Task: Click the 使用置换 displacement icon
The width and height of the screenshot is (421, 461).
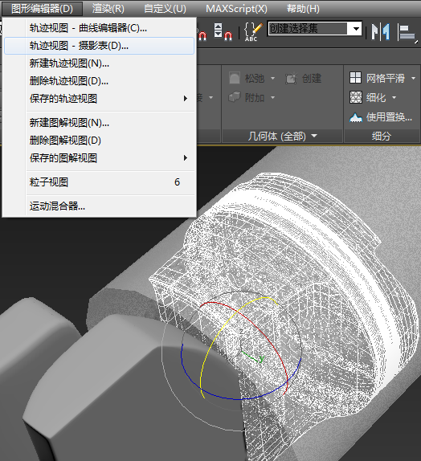Action: (x=356, y=117)
